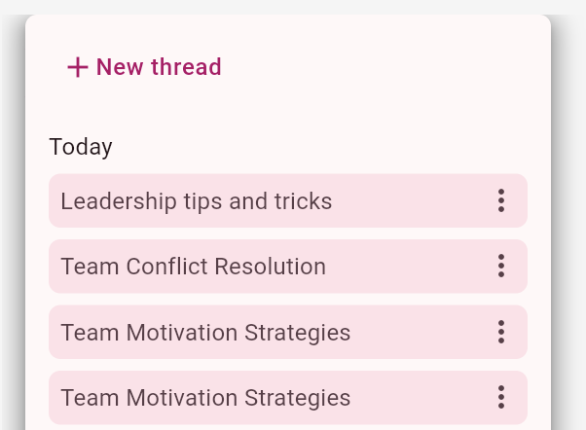Screen dimensions: 586x430
Task: Switch to the conversation about team conflict
Action: (194, 267)
